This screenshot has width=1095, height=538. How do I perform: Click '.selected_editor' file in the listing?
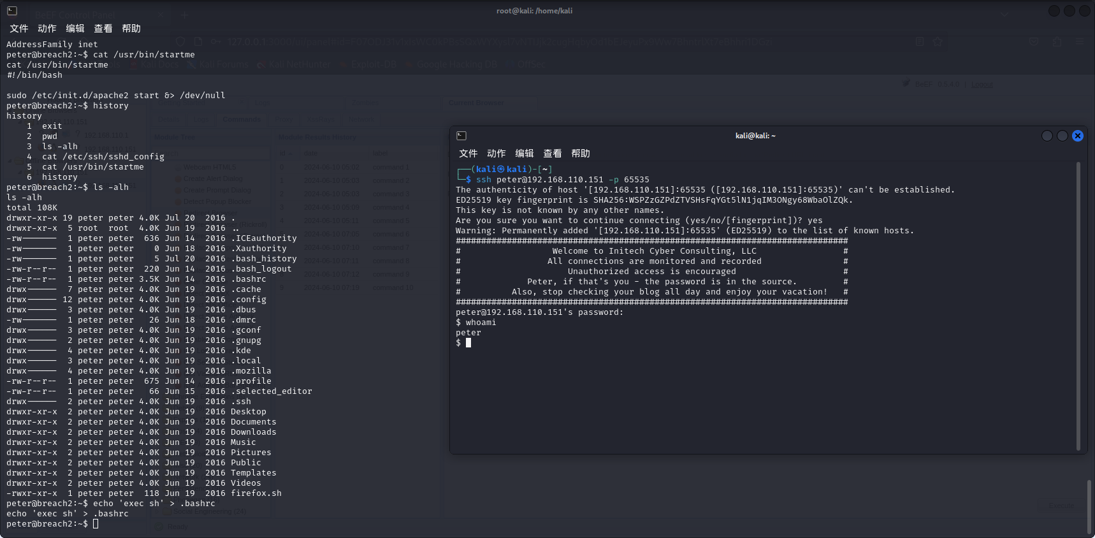[272, 391]
